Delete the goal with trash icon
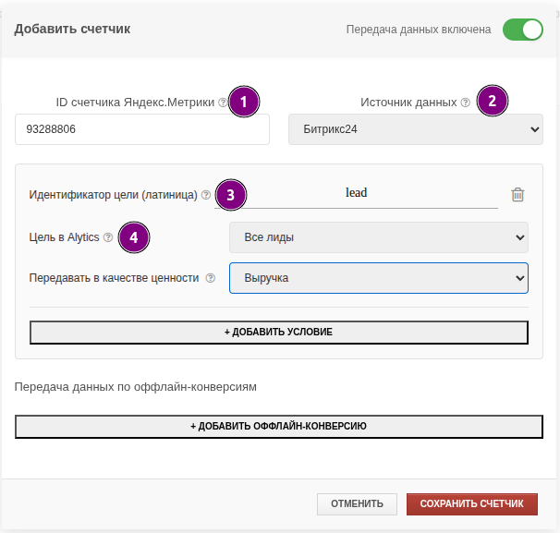560x533 pixels. tap(517, 194)
